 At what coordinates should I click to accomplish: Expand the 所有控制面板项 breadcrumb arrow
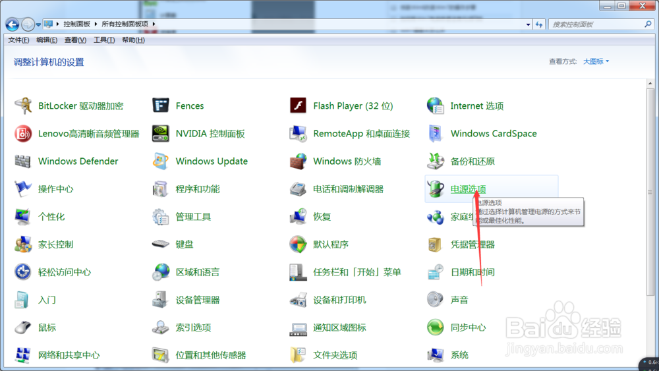coord(154,24)
